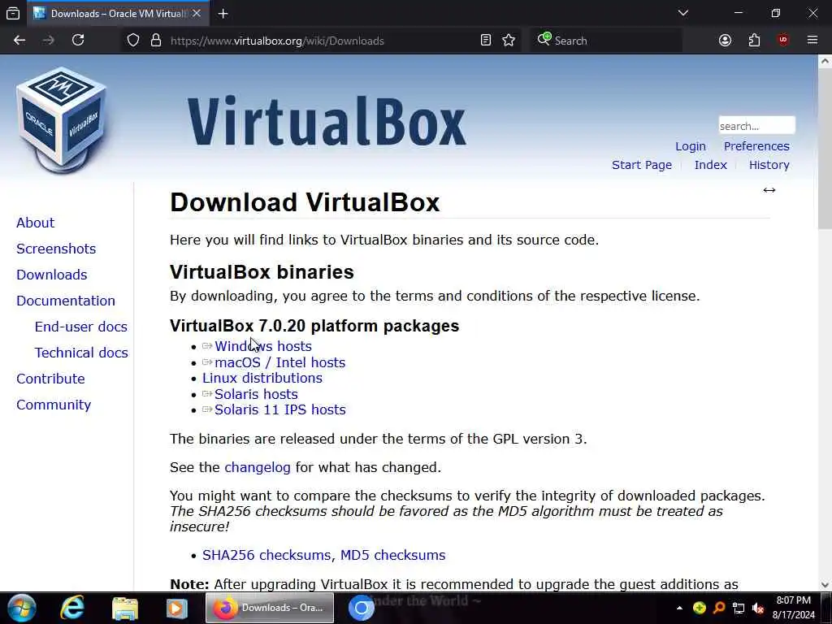Switch to Firefox Downloads taskbar button
Screen dimensions: 832x624
click(x=270, y=608)
